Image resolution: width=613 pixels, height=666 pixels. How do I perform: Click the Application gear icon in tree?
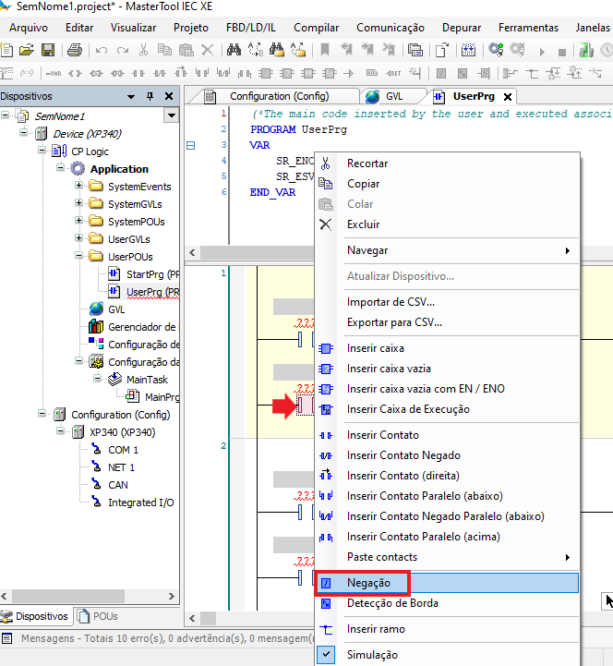point(78,169)
